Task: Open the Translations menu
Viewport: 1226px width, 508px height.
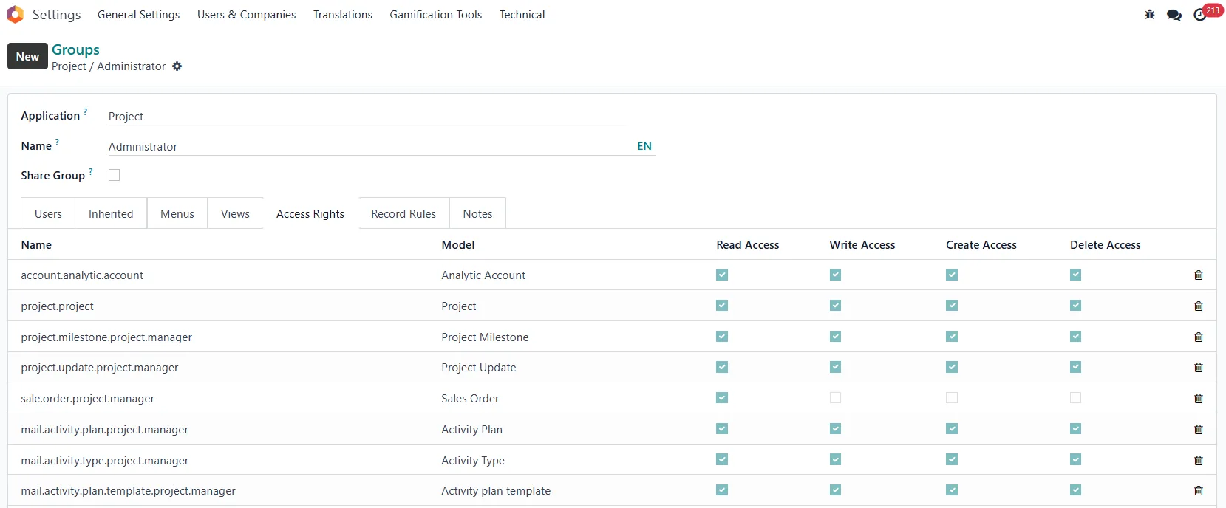Action: tap(342, 15)
